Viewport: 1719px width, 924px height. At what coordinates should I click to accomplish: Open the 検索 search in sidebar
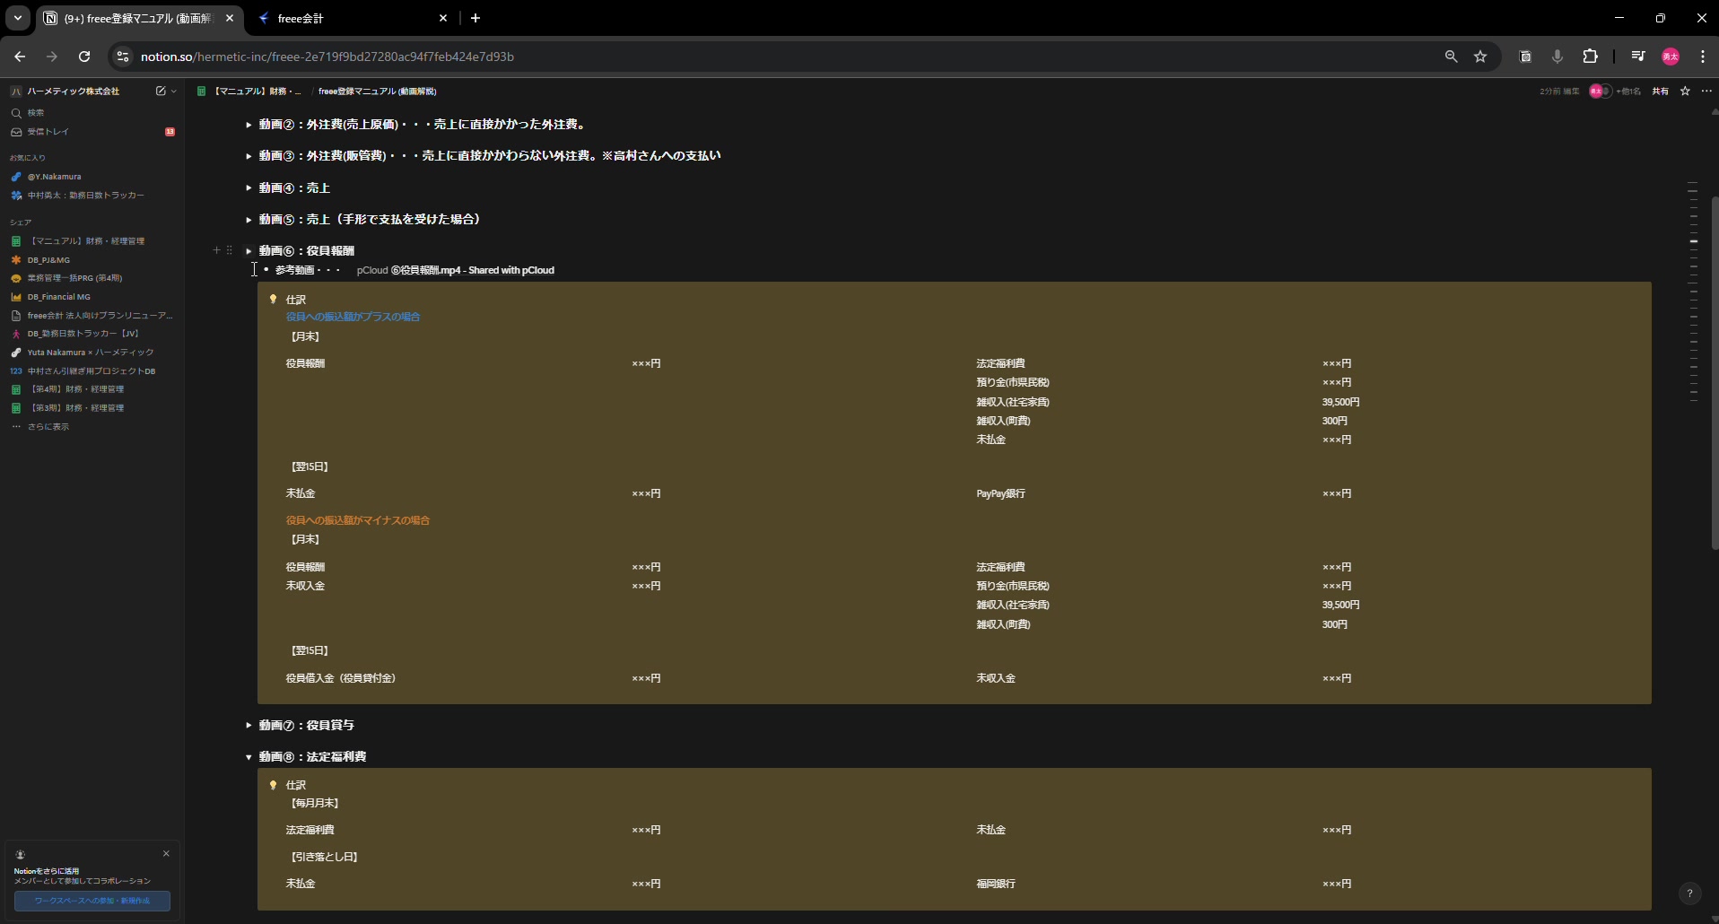tap(36, 113)
